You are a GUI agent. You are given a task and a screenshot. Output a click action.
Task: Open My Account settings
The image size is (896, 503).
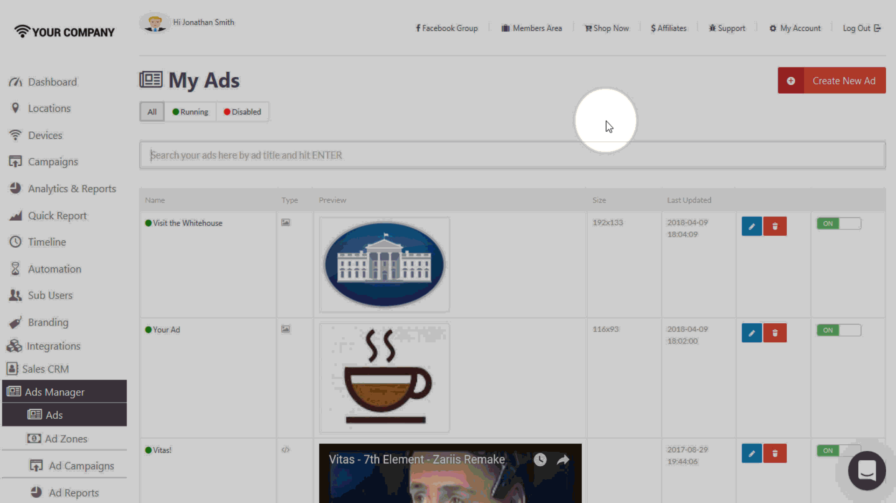coord(795,28)
